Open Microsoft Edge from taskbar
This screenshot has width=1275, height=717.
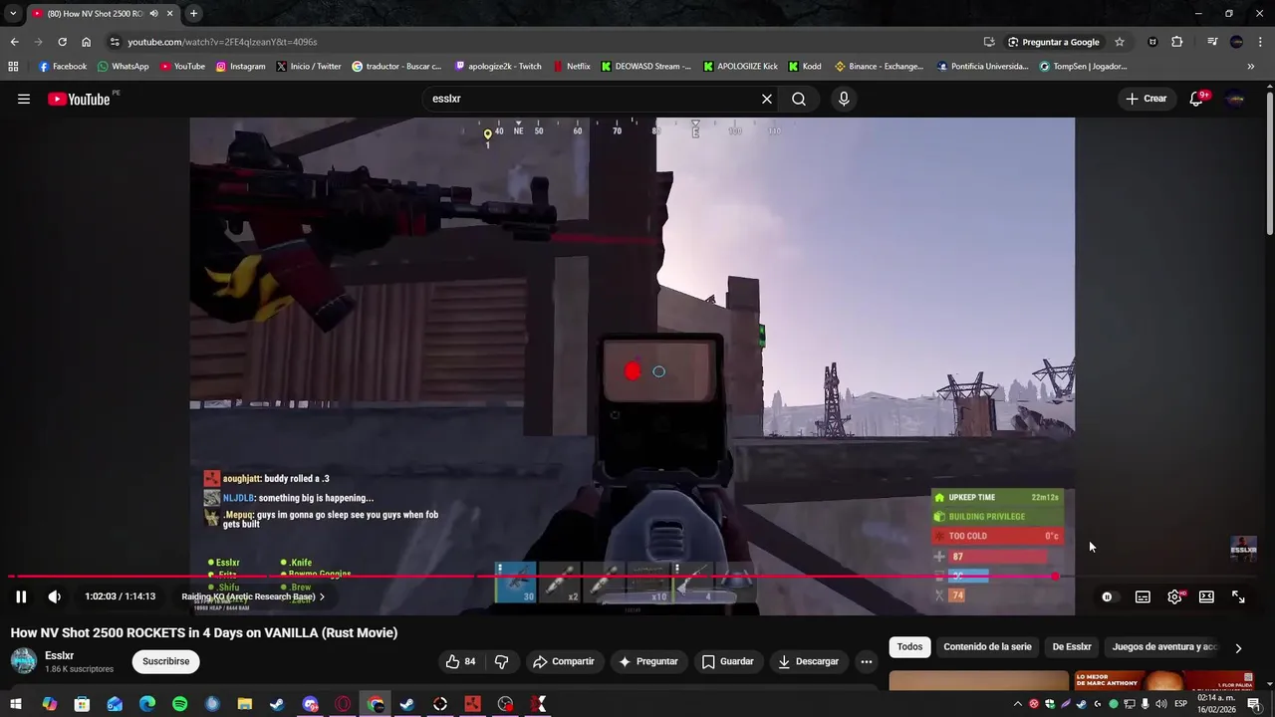[147, 704]
